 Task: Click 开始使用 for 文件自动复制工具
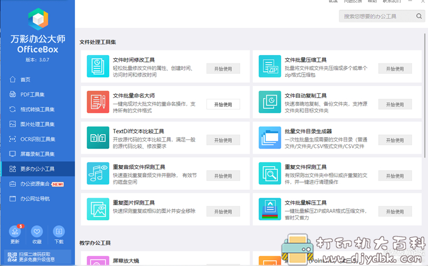point(395,104)
